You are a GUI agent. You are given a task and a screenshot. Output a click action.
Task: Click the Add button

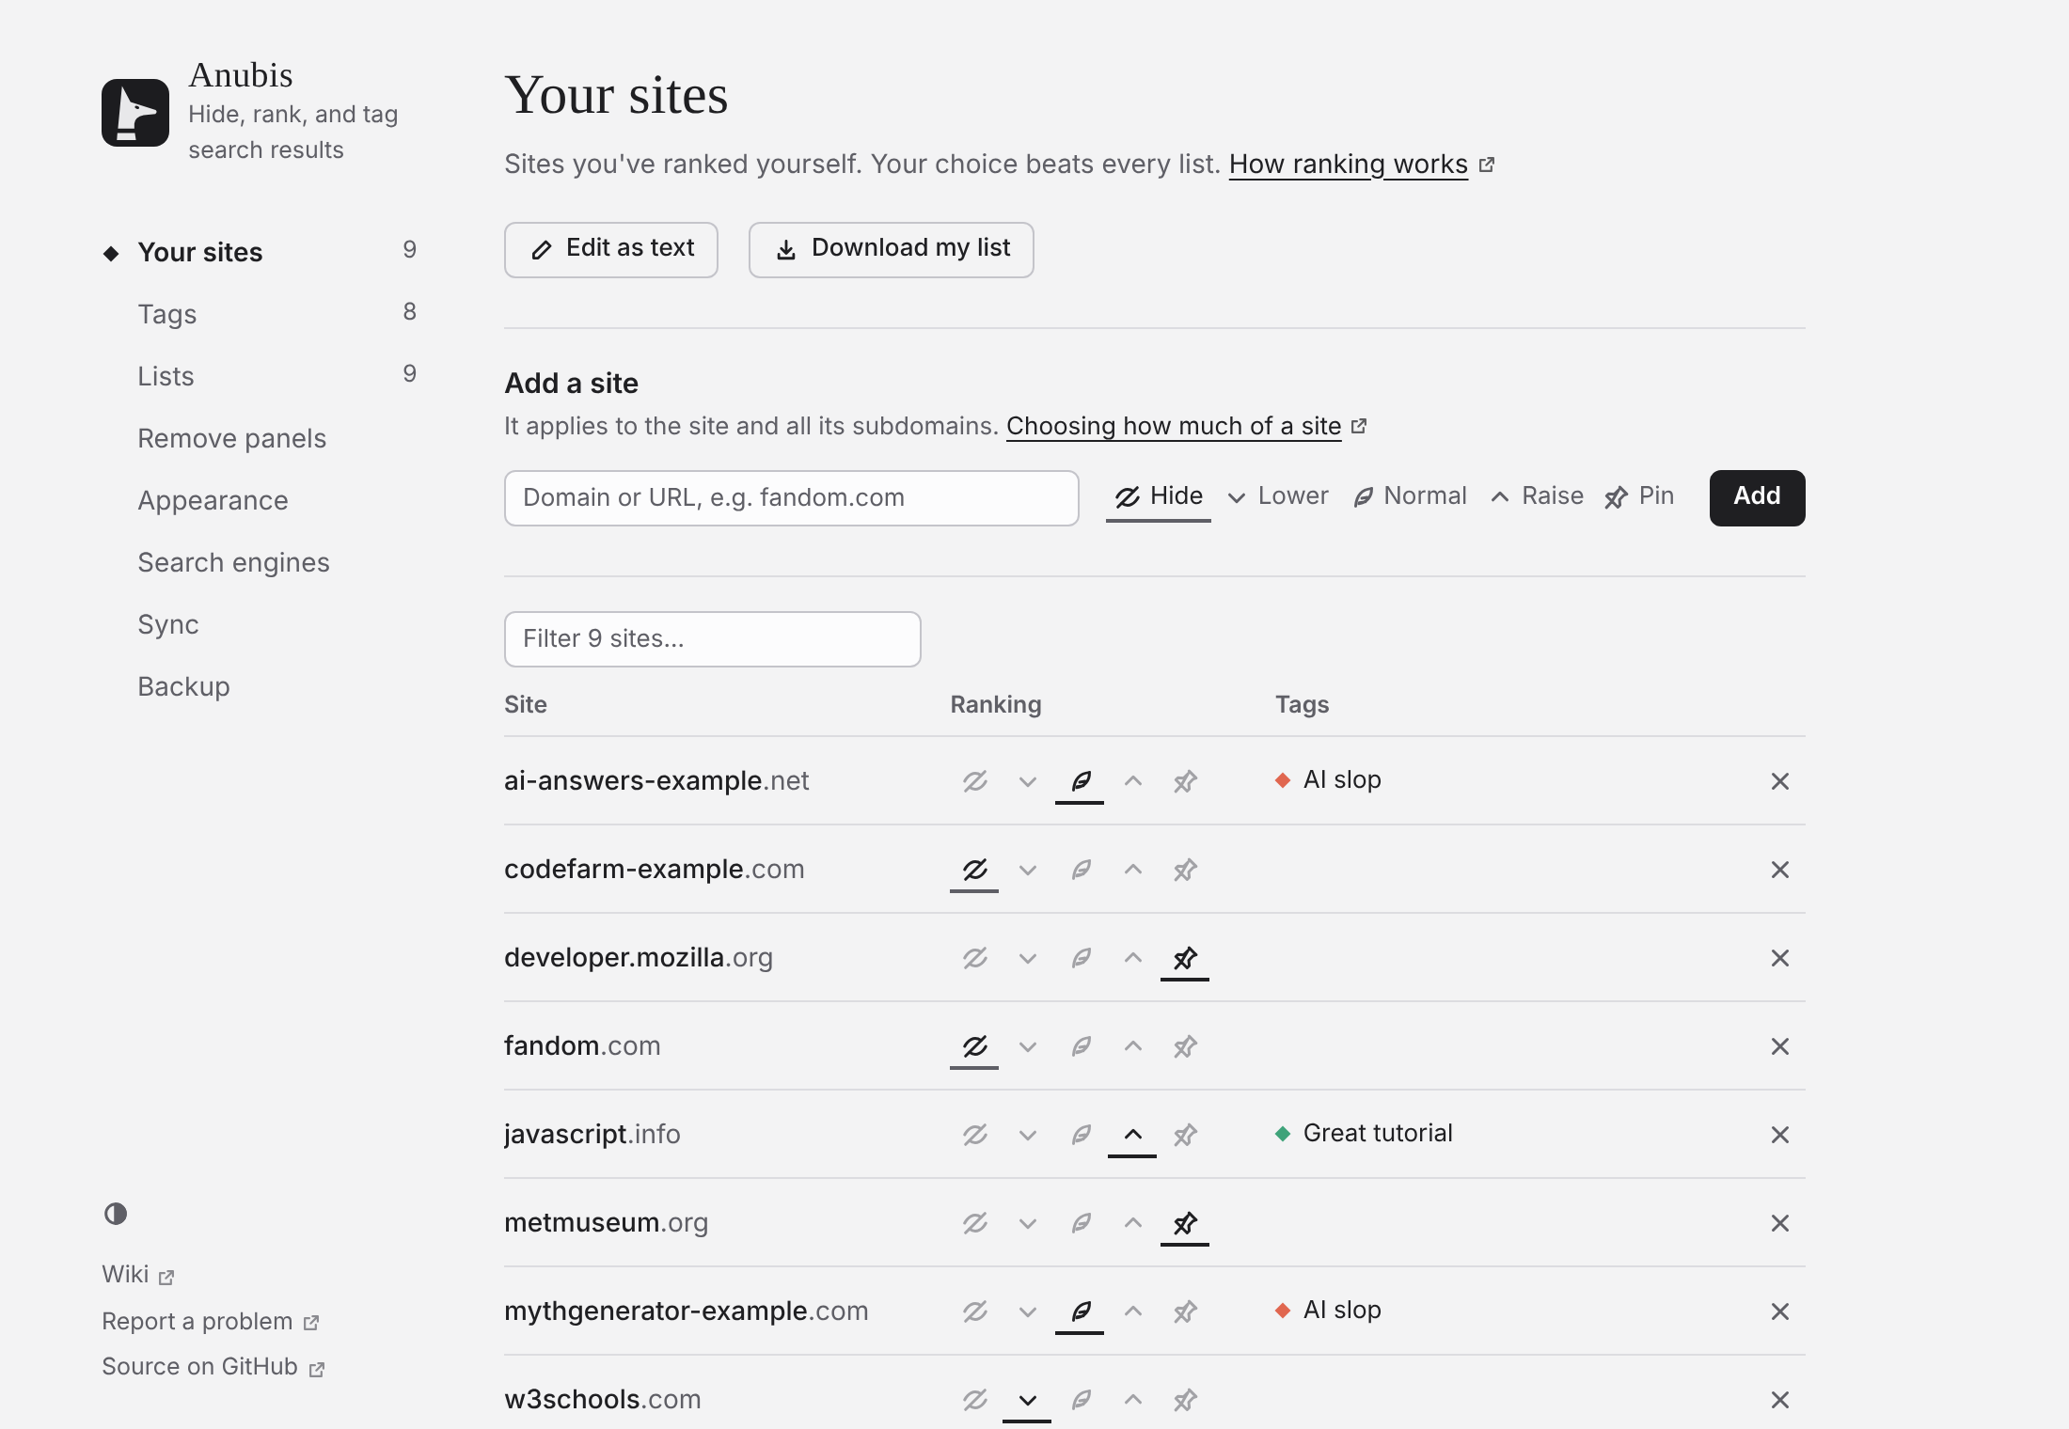pos(1757,497)
